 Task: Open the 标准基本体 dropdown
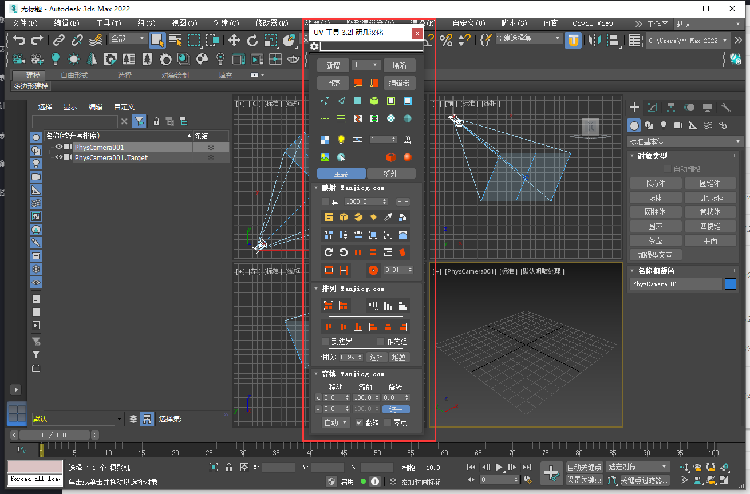pos(685,141)
